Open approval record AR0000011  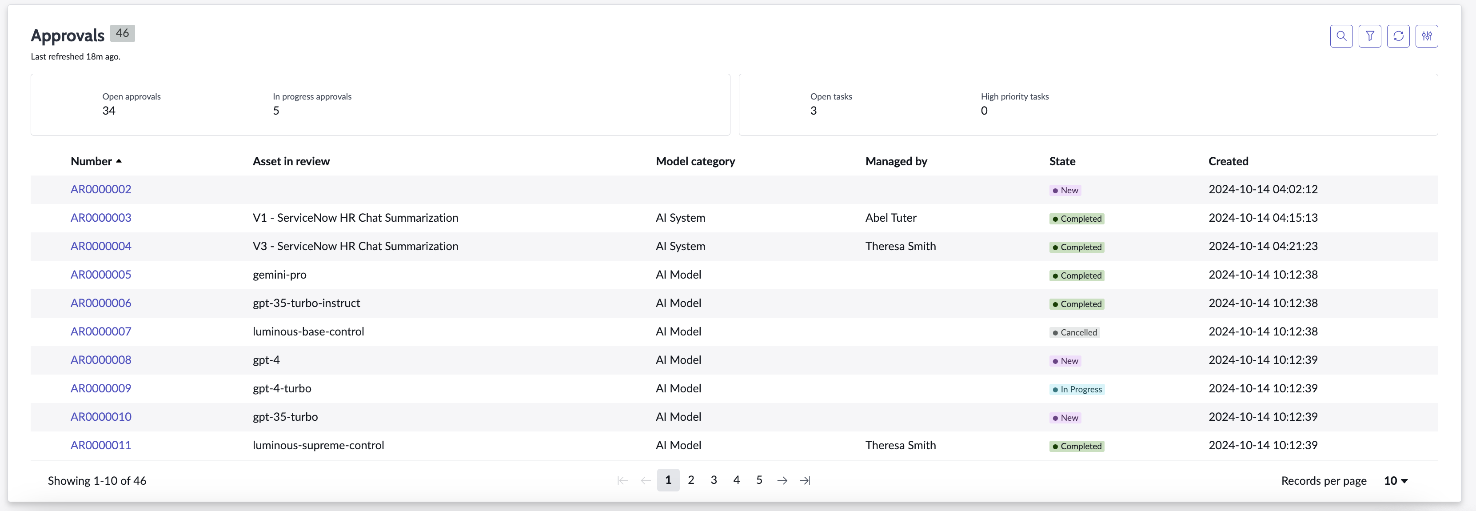pyautogui.click(x=101, y=445)
